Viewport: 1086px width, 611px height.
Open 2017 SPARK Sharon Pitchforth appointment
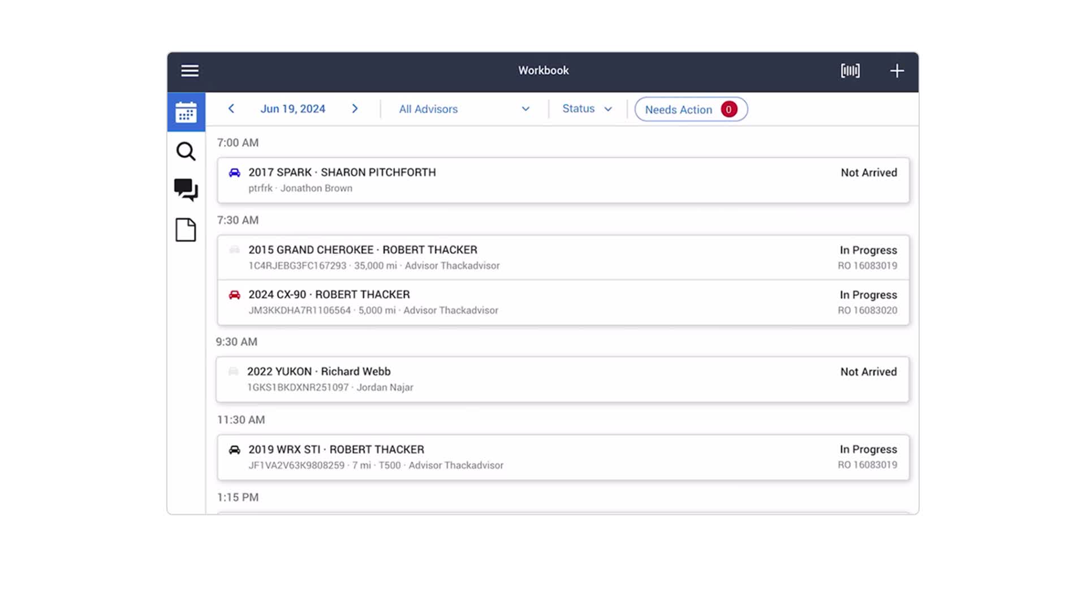coord(563,180)
